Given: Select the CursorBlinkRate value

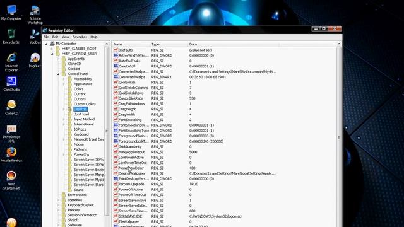Looking at the screenshot, I should click(x=131, y=98).
